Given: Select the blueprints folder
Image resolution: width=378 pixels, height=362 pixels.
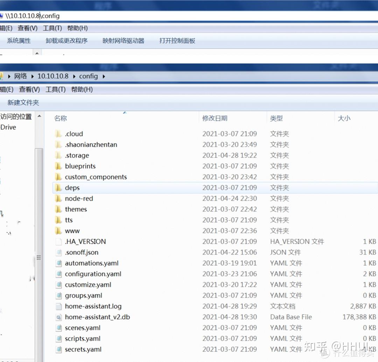Looking at the screenshot, I should point(80,166).
